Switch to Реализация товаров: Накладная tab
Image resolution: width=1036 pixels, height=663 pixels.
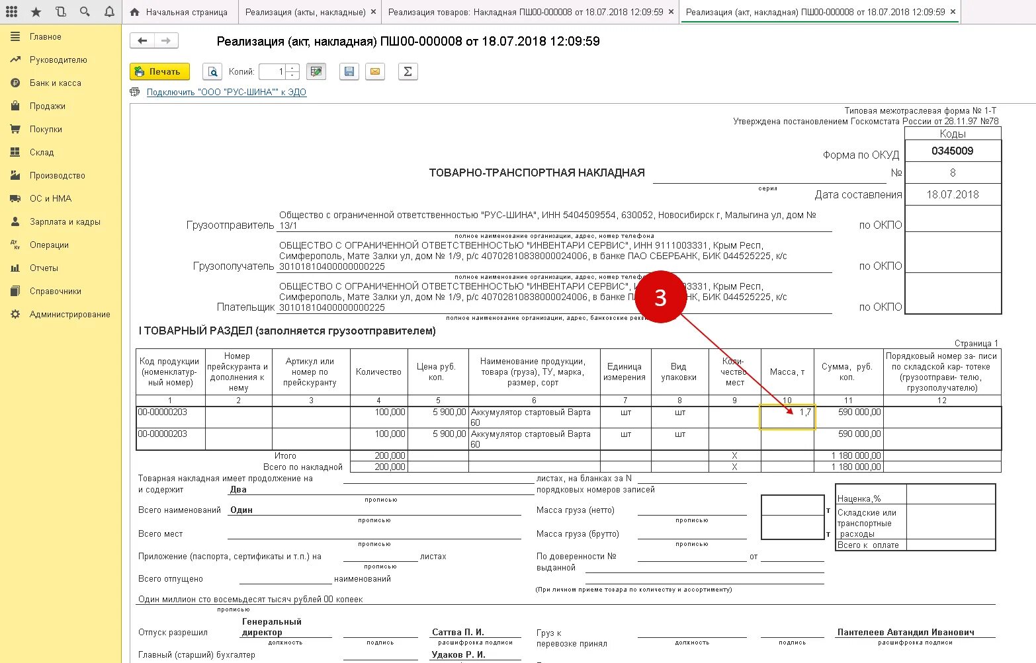tap(526, 12)
